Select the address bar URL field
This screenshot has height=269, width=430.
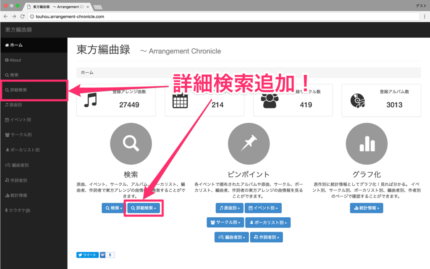point(223,16)
